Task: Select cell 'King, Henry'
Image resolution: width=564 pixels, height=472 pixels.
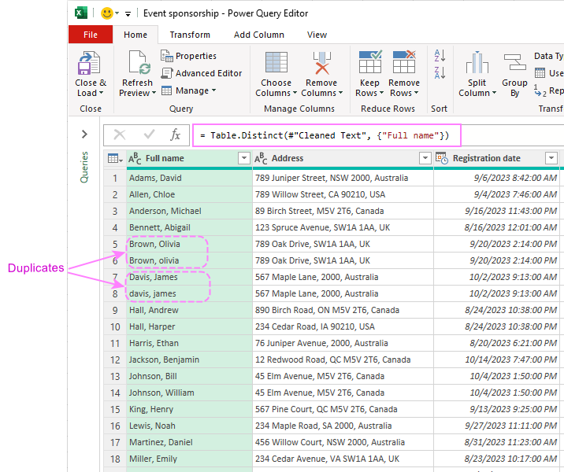Action: coord(189,409)
